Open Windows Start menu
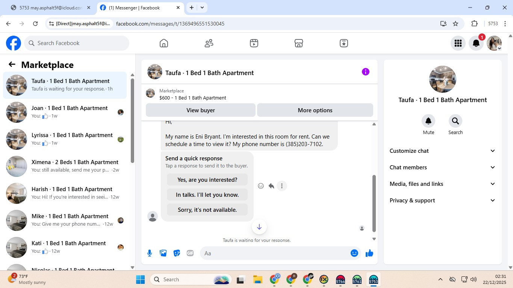Screen dimensions: 513x288 tap(140, 279)
